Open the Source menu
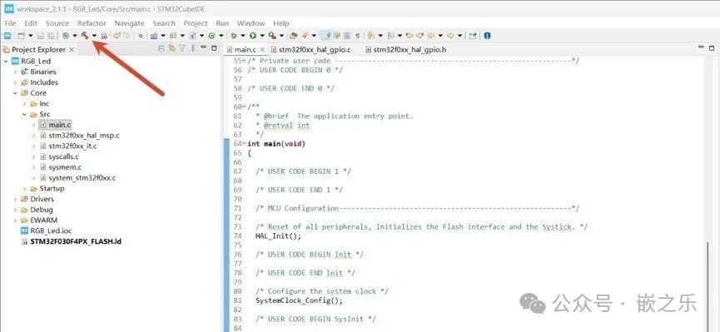The height and width of the screenshot is (332, 720). click(57, 23)
